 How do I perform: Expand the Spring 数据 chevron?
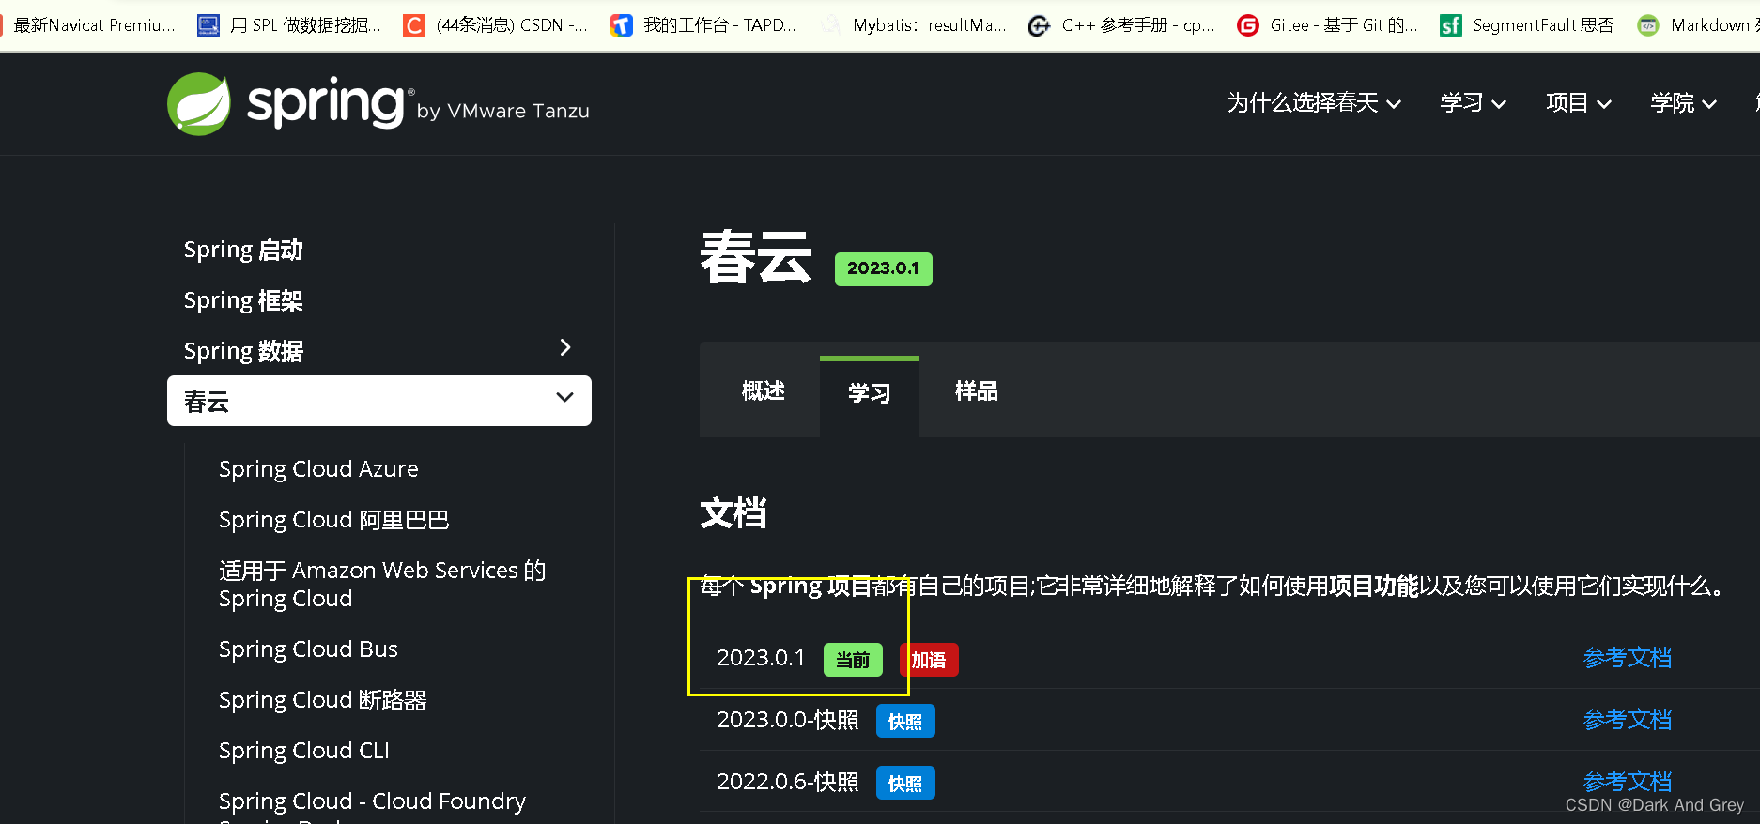[x=565, y=347]
